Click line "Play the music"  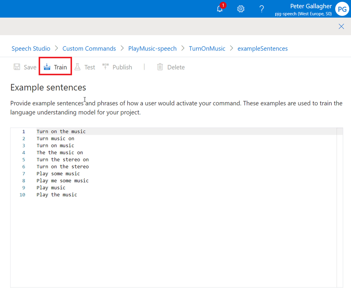[57, 195]
